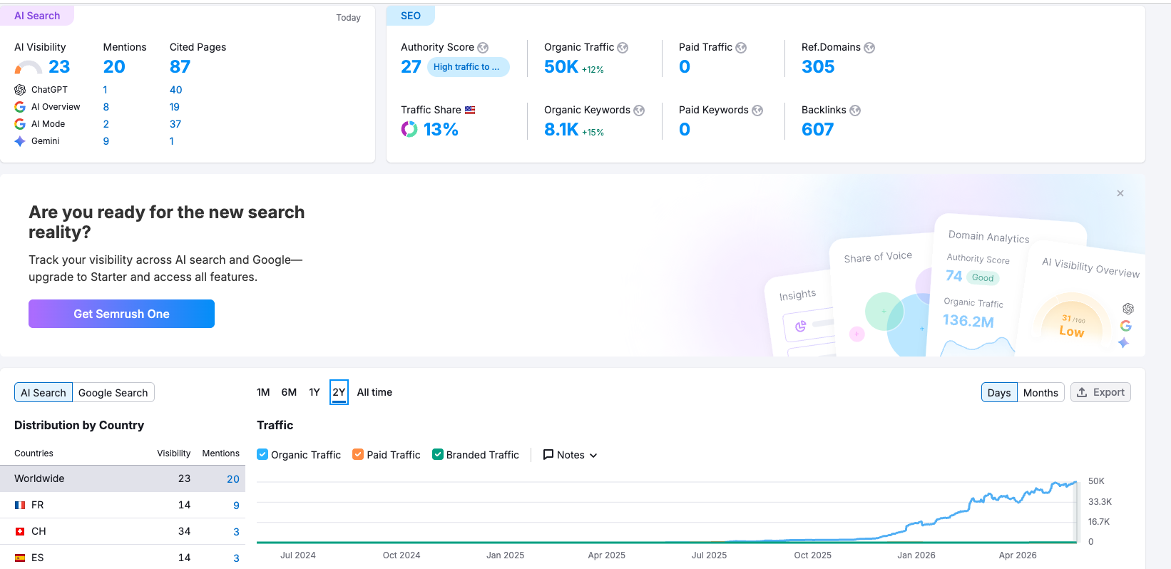Image resolution: width=1171 pixels, height=569 pixels.
Task: Click the Gemini sparkle icon
Action: pos(20,141)
